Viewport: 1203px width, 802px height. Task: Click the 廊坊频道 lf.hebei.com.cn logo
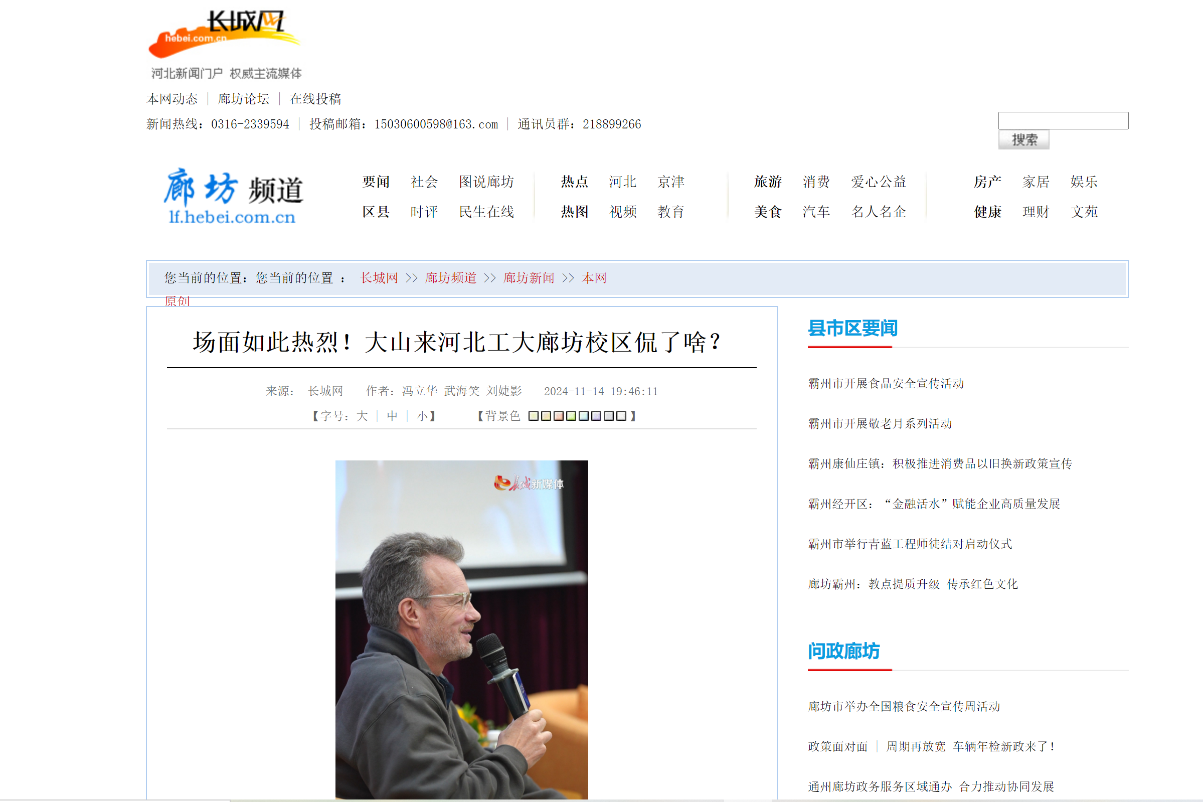[234, 197]
